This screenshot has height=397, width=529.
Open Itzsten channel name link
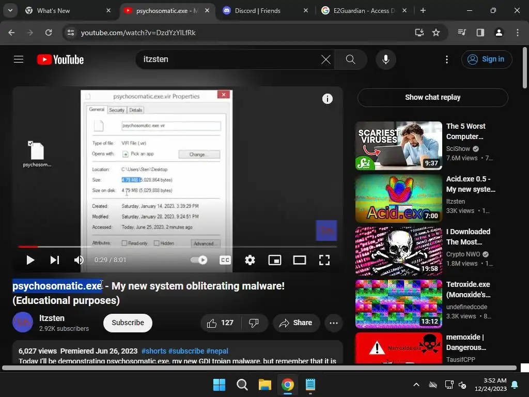tap(52, 318)
